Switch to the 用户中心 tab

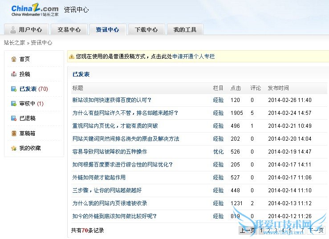click(26, 30)
